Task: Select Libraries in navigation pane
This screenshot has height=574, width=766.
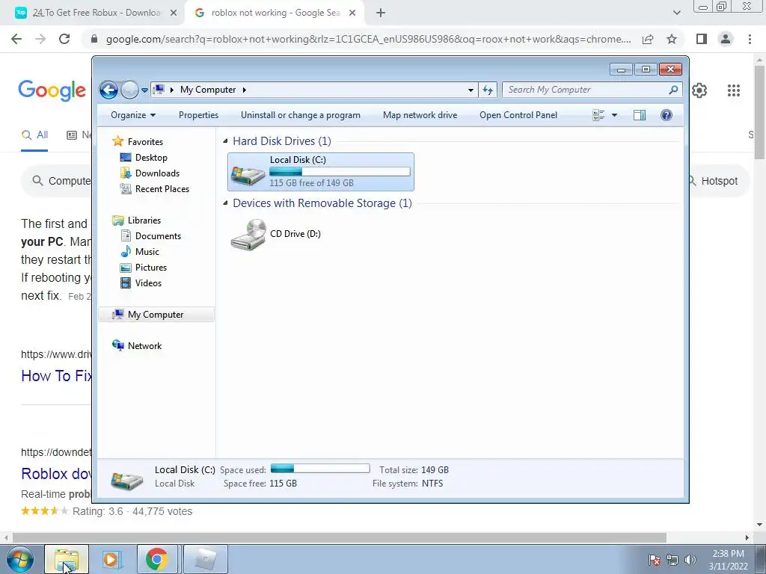Action: [x=144, y=220]
